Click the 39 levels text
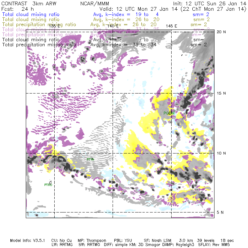248x248 pixels. tap(206, 241)
